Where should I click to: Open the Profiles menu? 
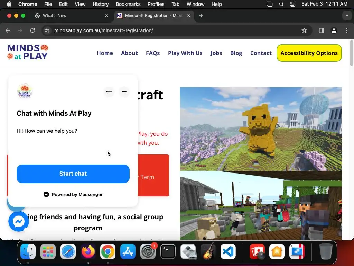(x=156, y=4)
